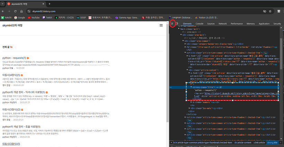Open the Google bookmark
The width and height of the screenshot is (284, 147).
coord(20,18)
